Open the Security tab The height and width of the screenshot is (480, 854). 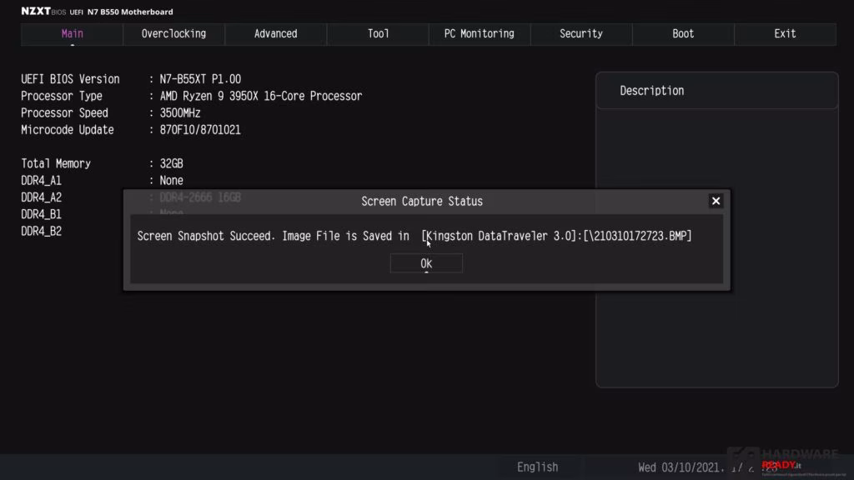(581, 33)
